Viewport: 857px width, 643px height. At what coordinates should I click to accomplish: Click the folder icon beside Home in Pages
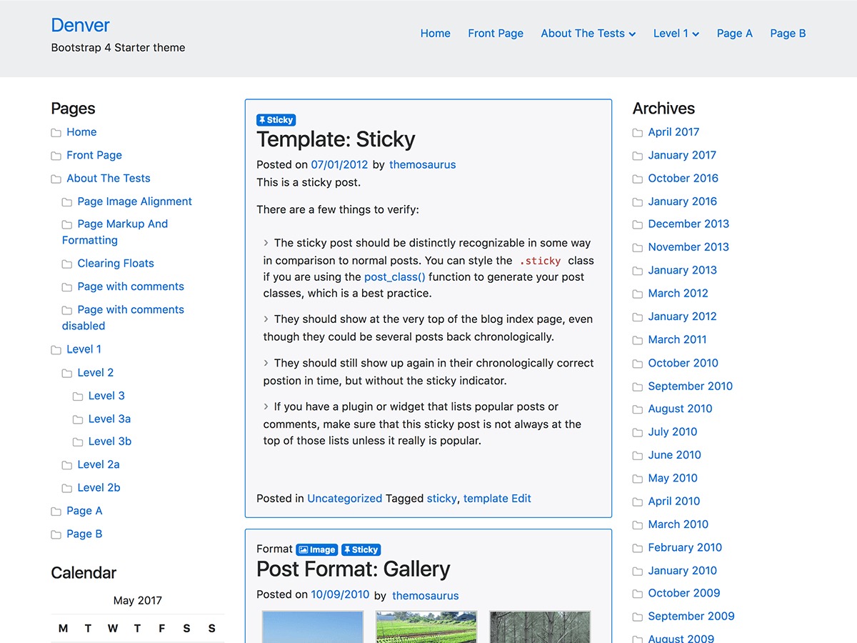click(x=56, y=133)
